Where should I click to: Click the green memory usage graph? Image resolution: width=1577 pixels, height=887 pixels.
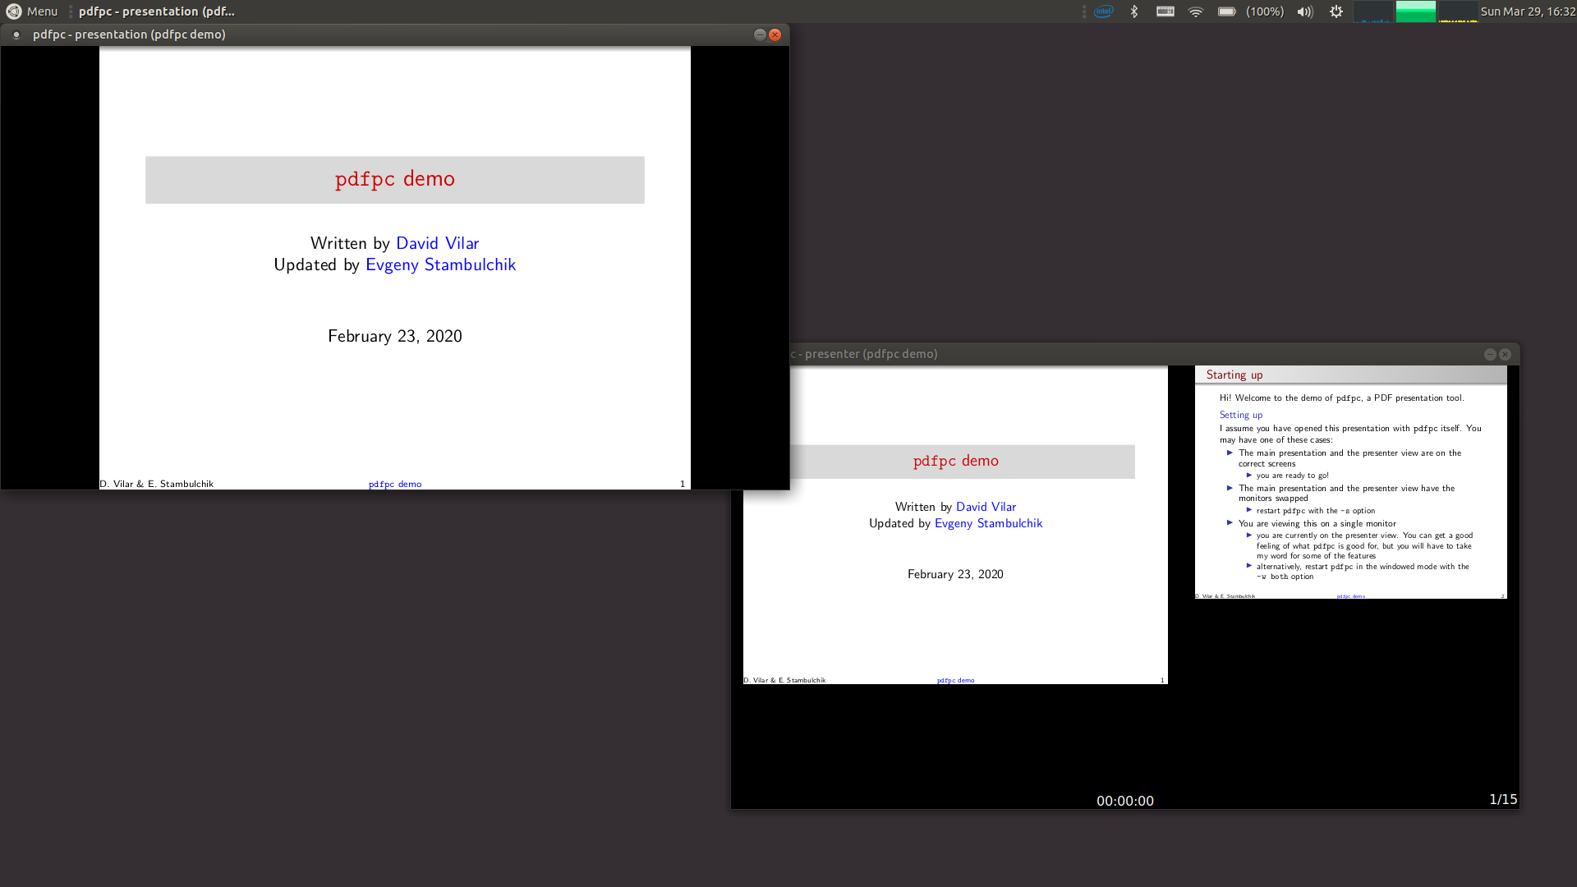tap(1415, 11)
